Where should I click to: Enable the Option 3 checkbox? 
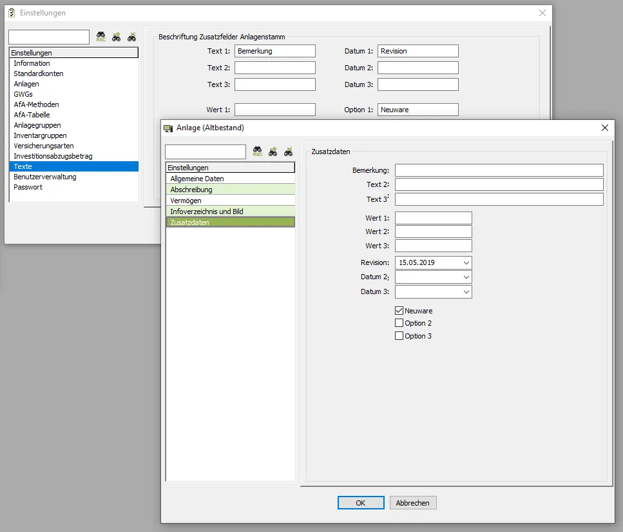click(399, 335)
